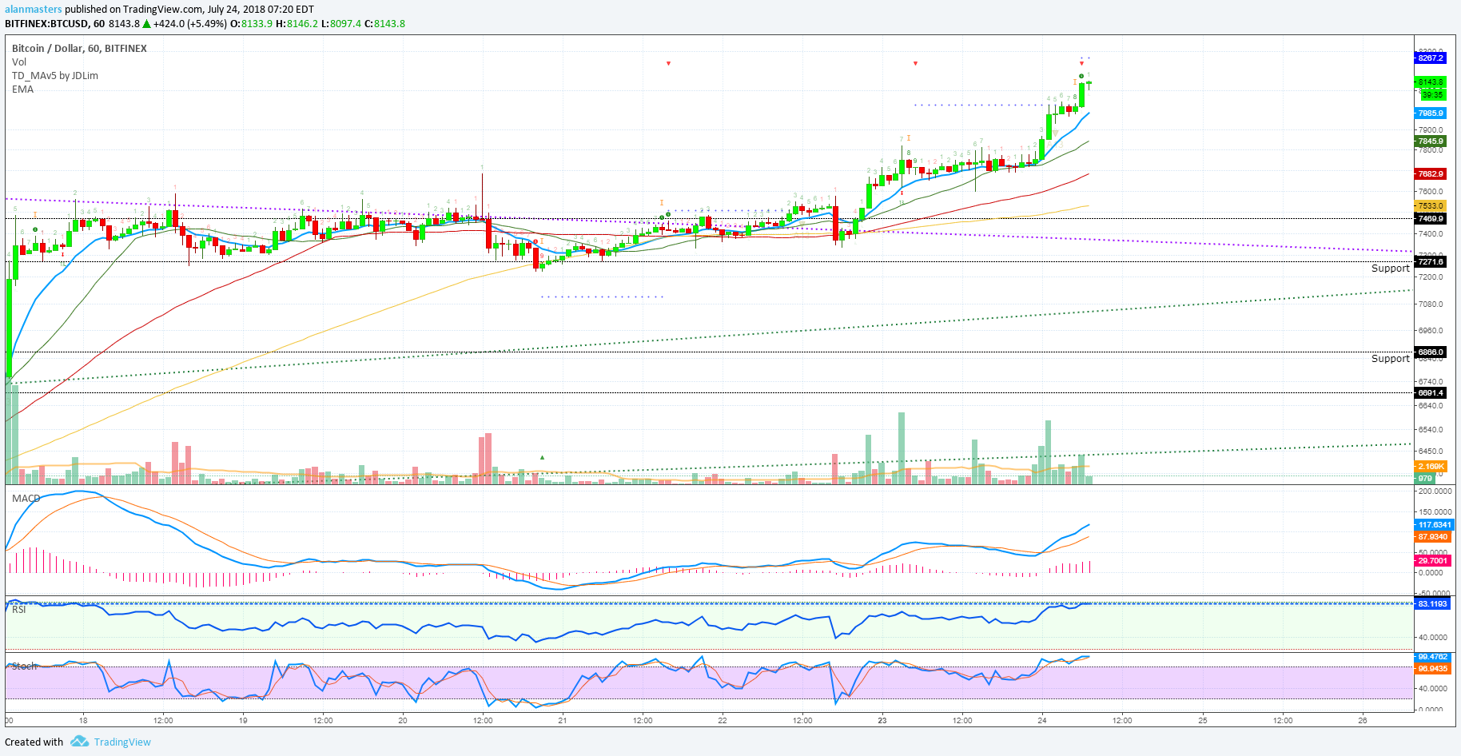
Task: Click the orange 87.9340 signal value tag
Action: pos(1434,536)
